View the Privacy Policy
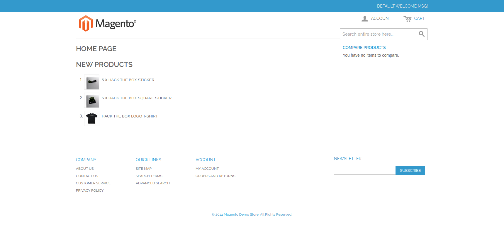 click(90, 190)
